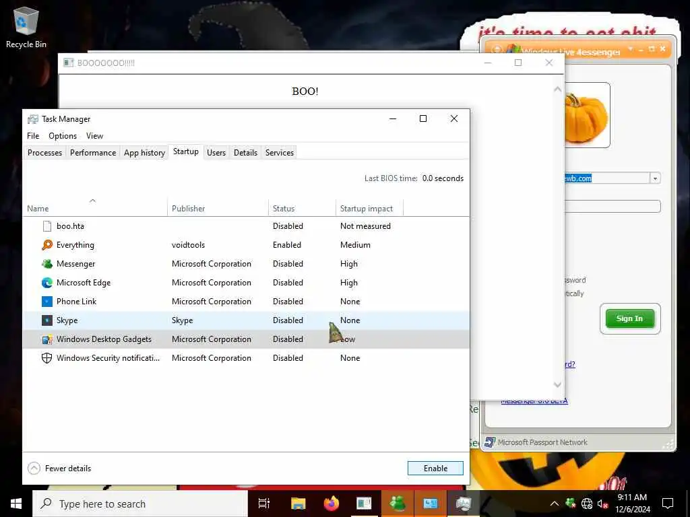Click the Last BIOS time value

tap(443, 178)
